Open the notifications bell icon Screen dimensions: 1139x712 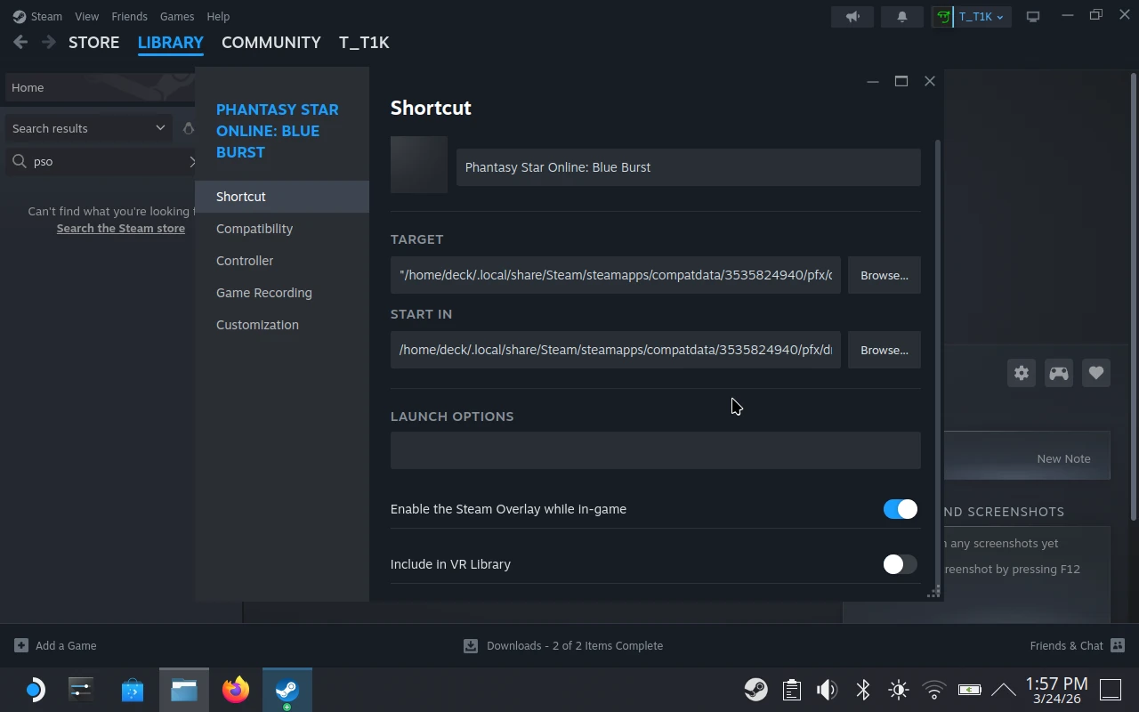901,16
